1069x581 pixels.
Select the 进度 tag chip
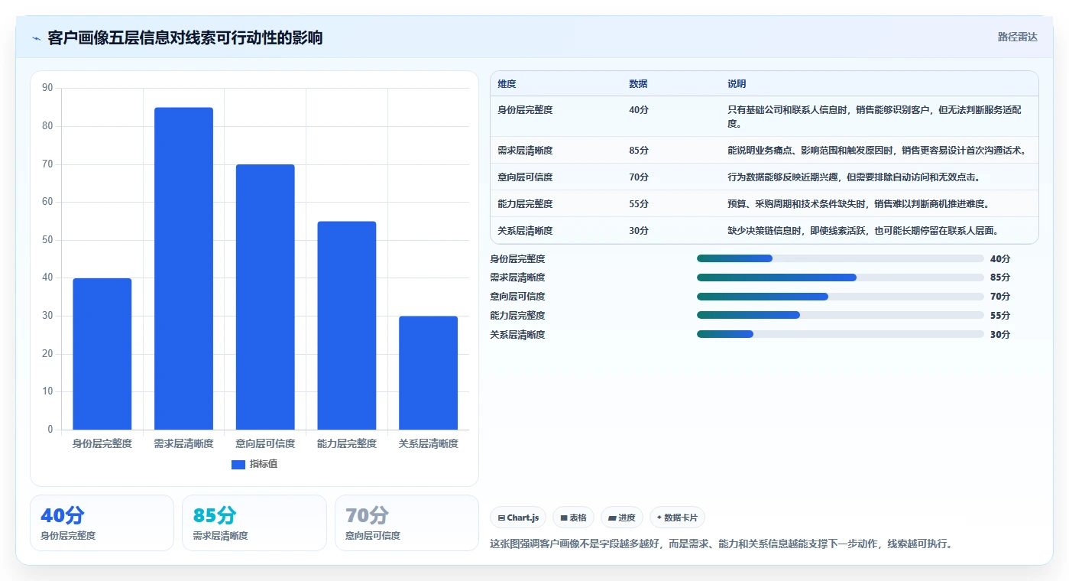point(622,518)
